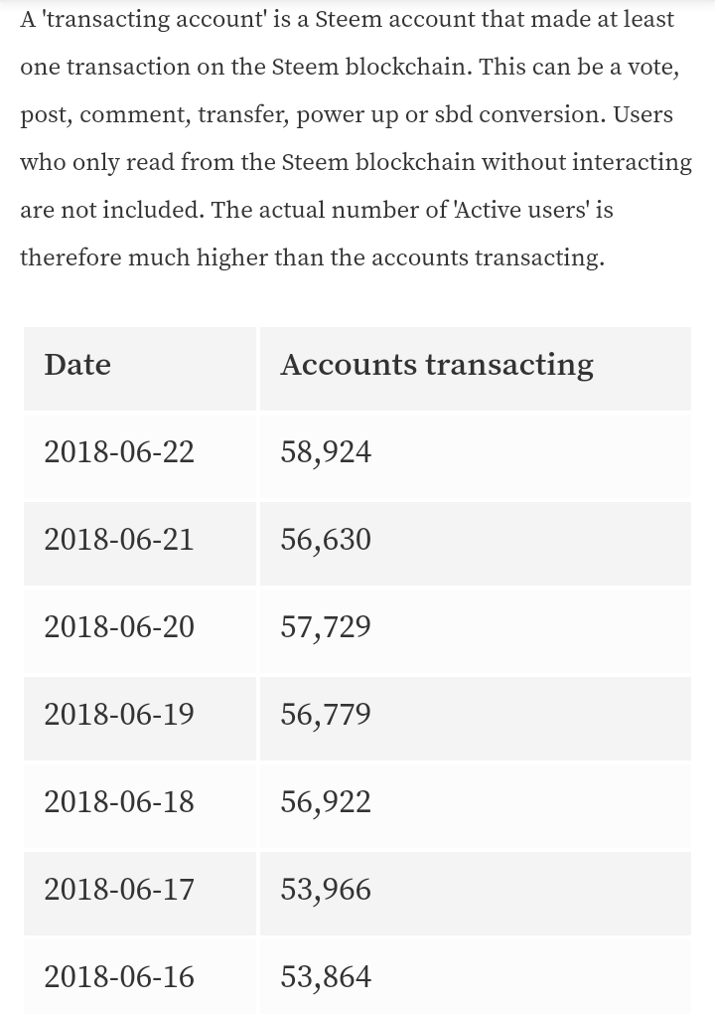The image size is (715, 1014).
Task: Select the 2018-06-20 date cell
Action: pos(140,631)
